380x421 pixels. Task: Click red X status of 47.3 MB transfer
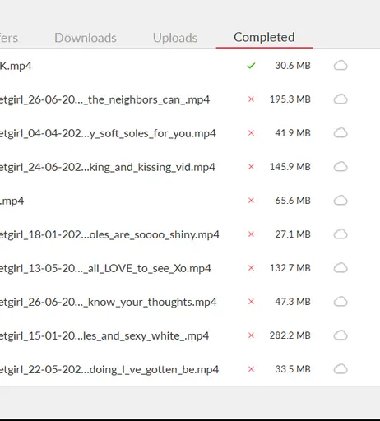click(251, 302)
